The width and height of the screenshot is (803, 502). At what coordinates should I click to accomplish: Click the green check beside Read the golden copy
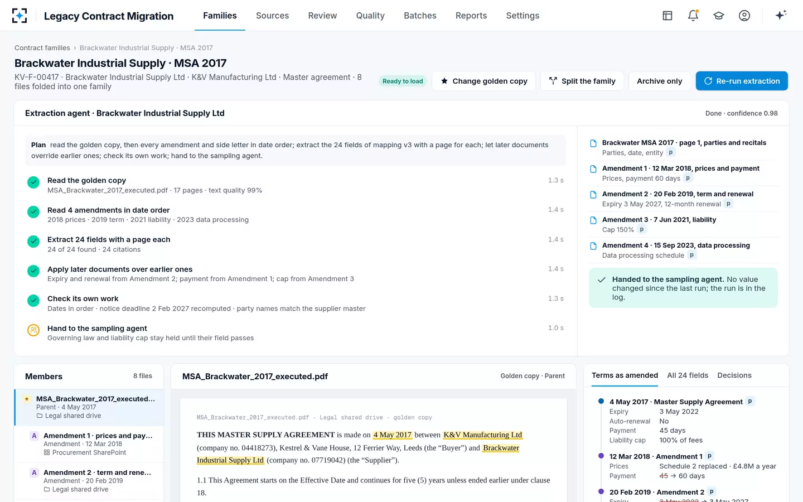click(x=33, y=182)
